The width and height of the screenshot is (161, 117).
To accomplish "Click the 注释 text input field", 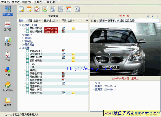I will [x=130, y=21].
